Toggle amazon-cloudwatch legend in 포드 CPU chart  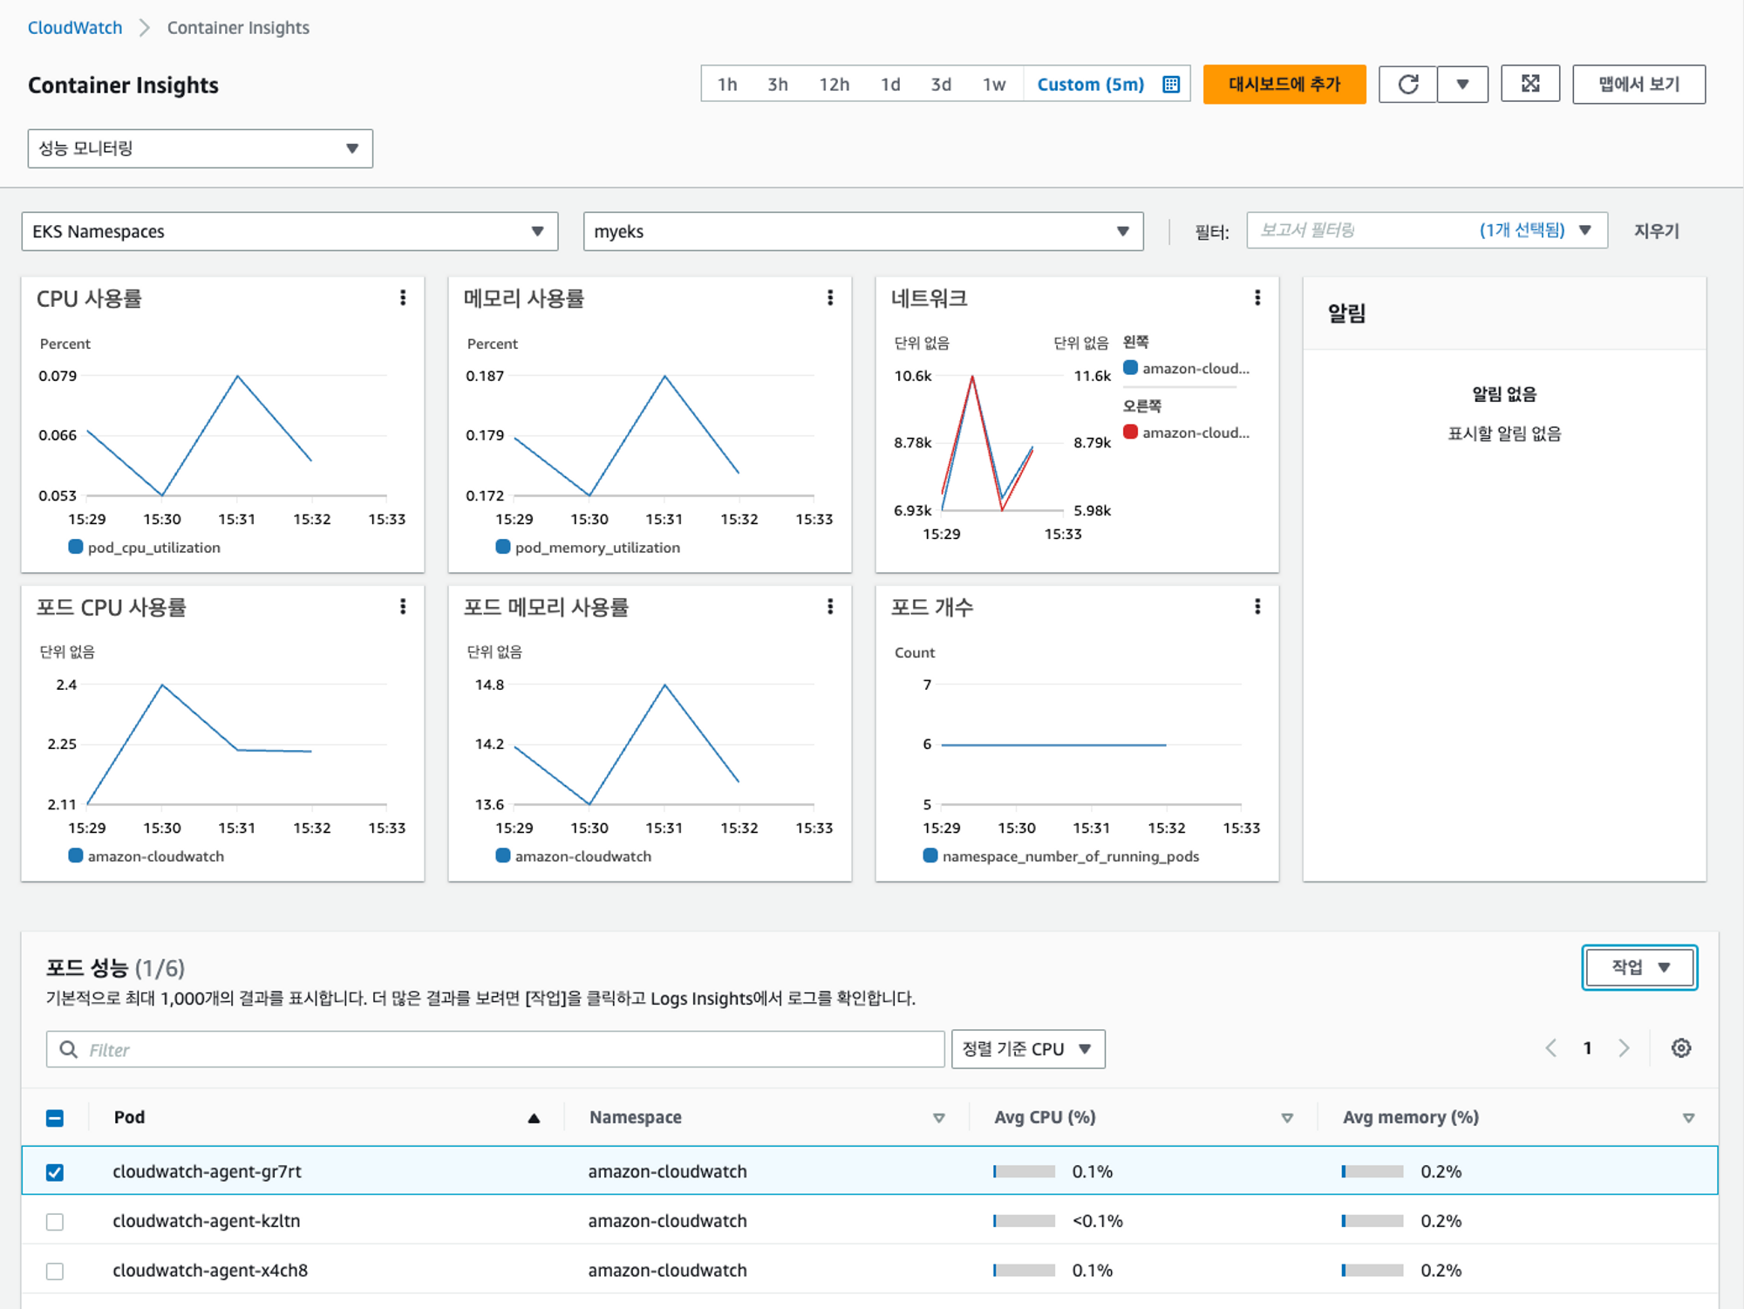pyautogui.click(x=146, y=856)
